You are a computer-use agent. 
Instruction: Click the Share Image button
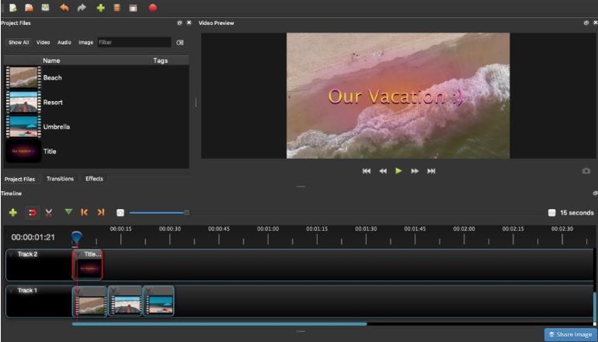coord(570,334)
